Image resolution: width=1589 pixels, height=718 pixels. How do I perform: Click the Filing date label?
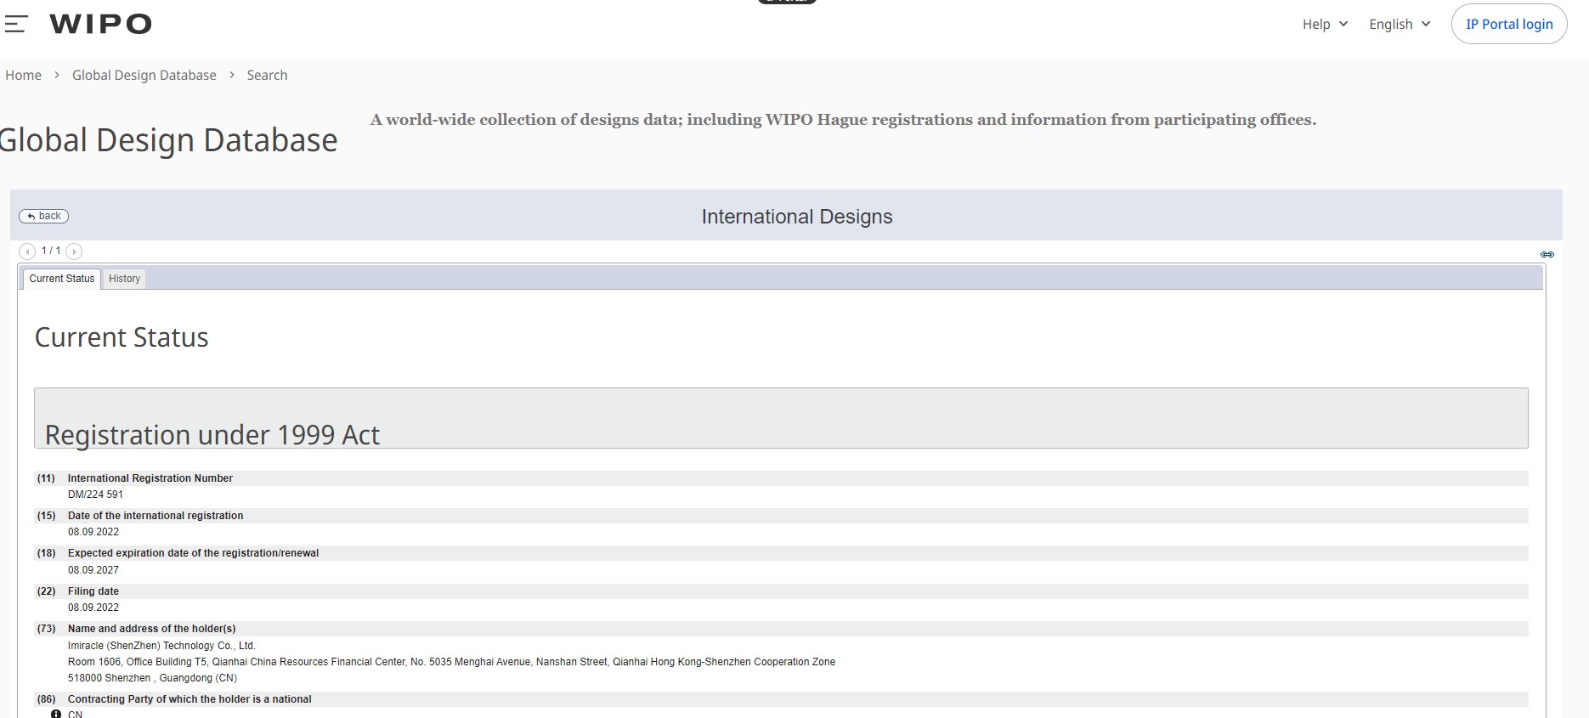click(x=93, y=591)
